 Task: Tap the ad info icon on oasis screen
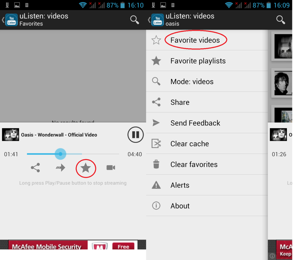point(272,255)
